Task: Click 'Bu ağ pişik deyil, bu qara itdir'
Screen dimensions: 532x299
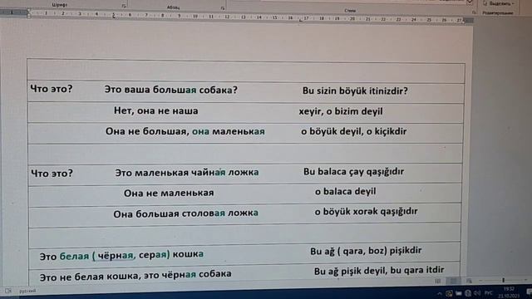Action: [379, 271]
